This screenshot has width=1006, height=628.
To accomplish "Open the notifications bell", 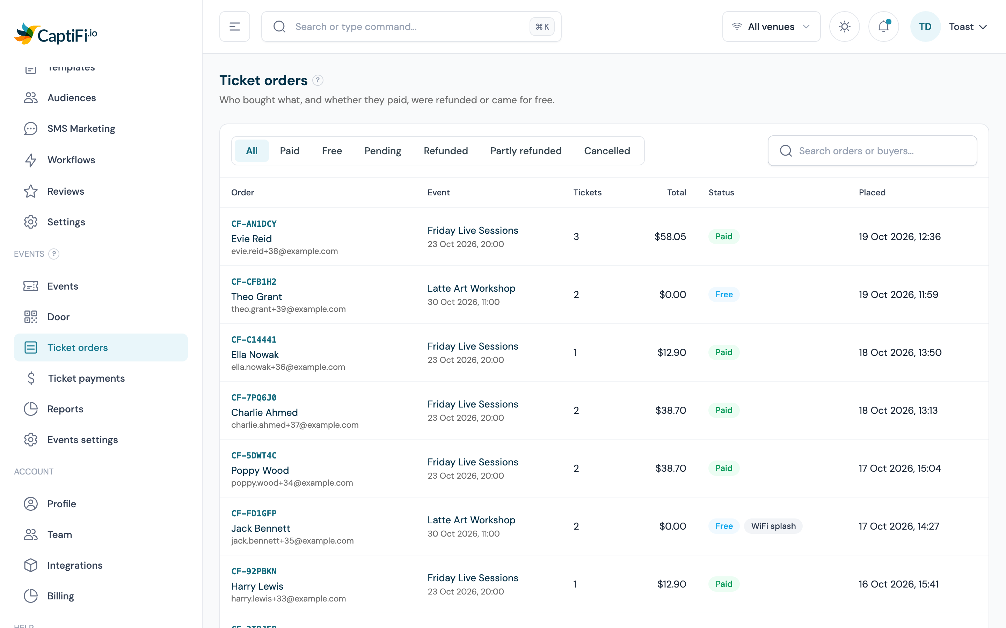I will pyautogui.click(x=883, y=27).
